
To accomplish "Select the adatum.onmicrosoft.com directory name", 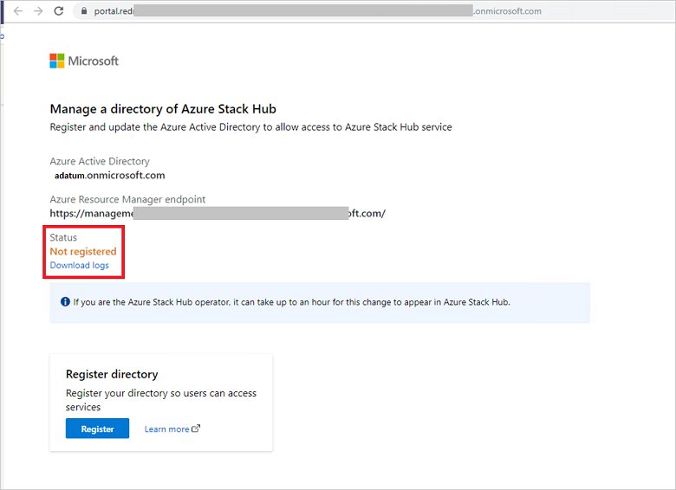I will tap(109, 176).
